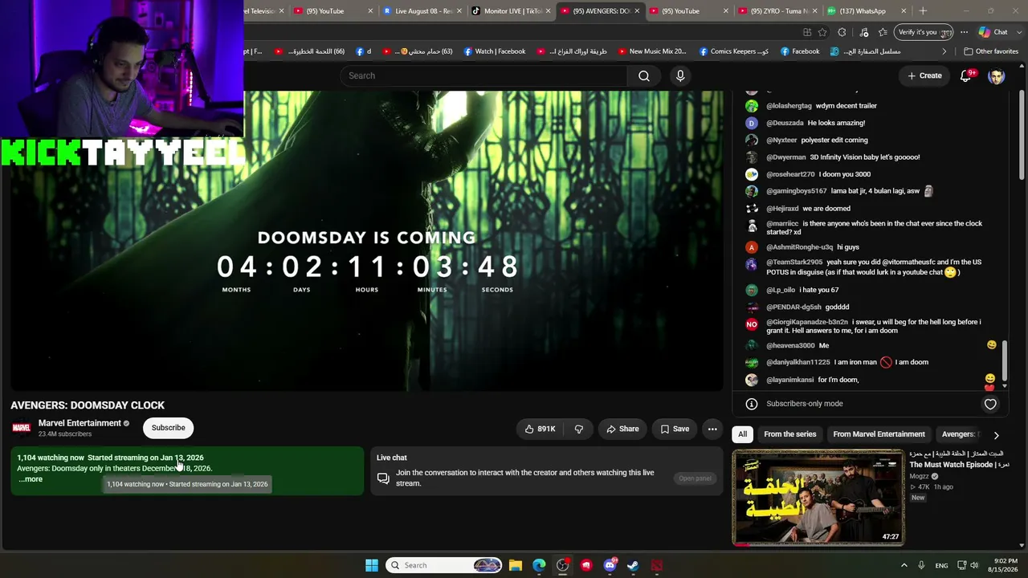
Task: Open the recommended video thumbnail with 47:27 duration
Action: (818, 498)
